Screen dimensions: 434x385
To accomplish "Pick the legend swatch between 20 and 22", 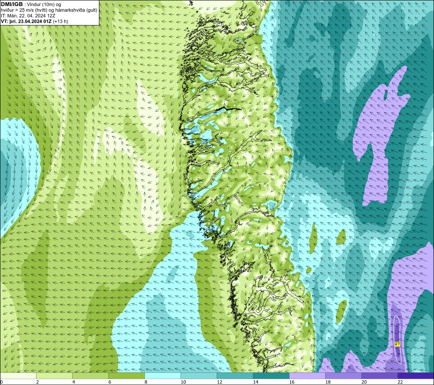I will pos(379,376).
